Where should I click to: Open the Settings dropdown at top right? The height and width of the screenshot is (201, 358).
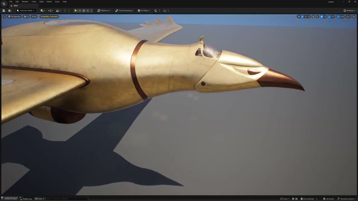350,11
